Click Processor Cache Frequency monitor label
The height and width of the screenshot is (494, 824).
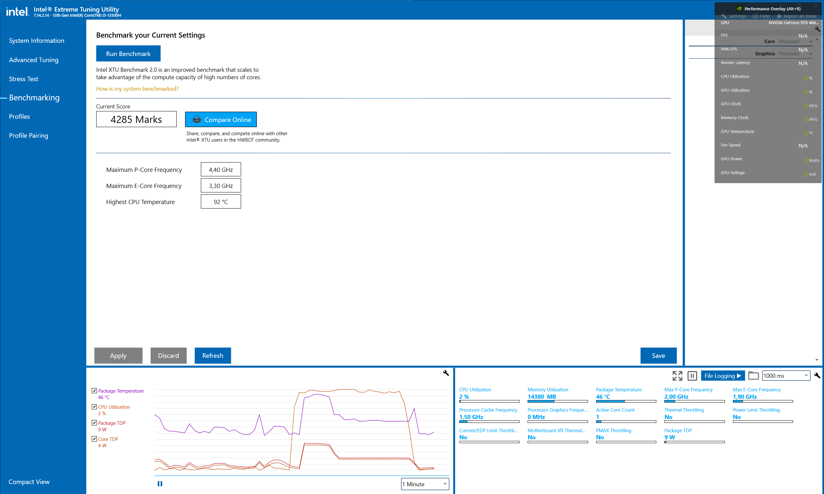488,410
